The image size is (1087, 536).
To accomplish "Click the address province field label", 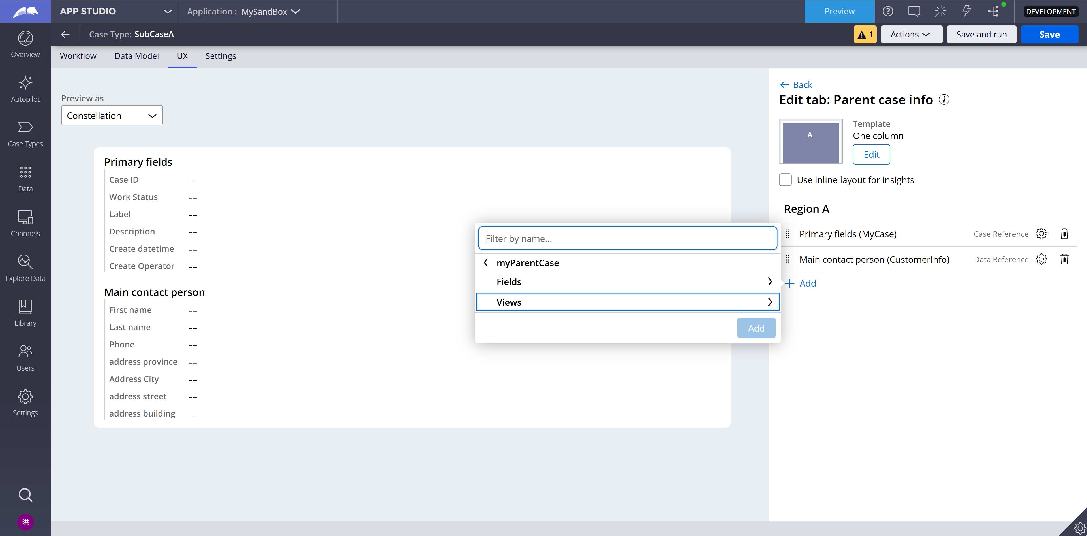I will coord(143,362).
